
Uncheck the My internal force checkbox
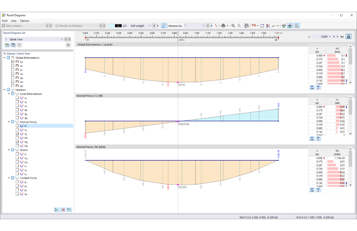tap(17, 142)
